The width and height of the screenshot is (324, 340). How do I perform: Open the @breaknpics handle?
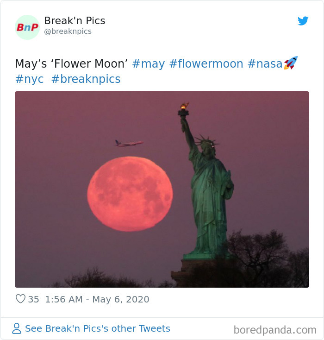[68, 31]
